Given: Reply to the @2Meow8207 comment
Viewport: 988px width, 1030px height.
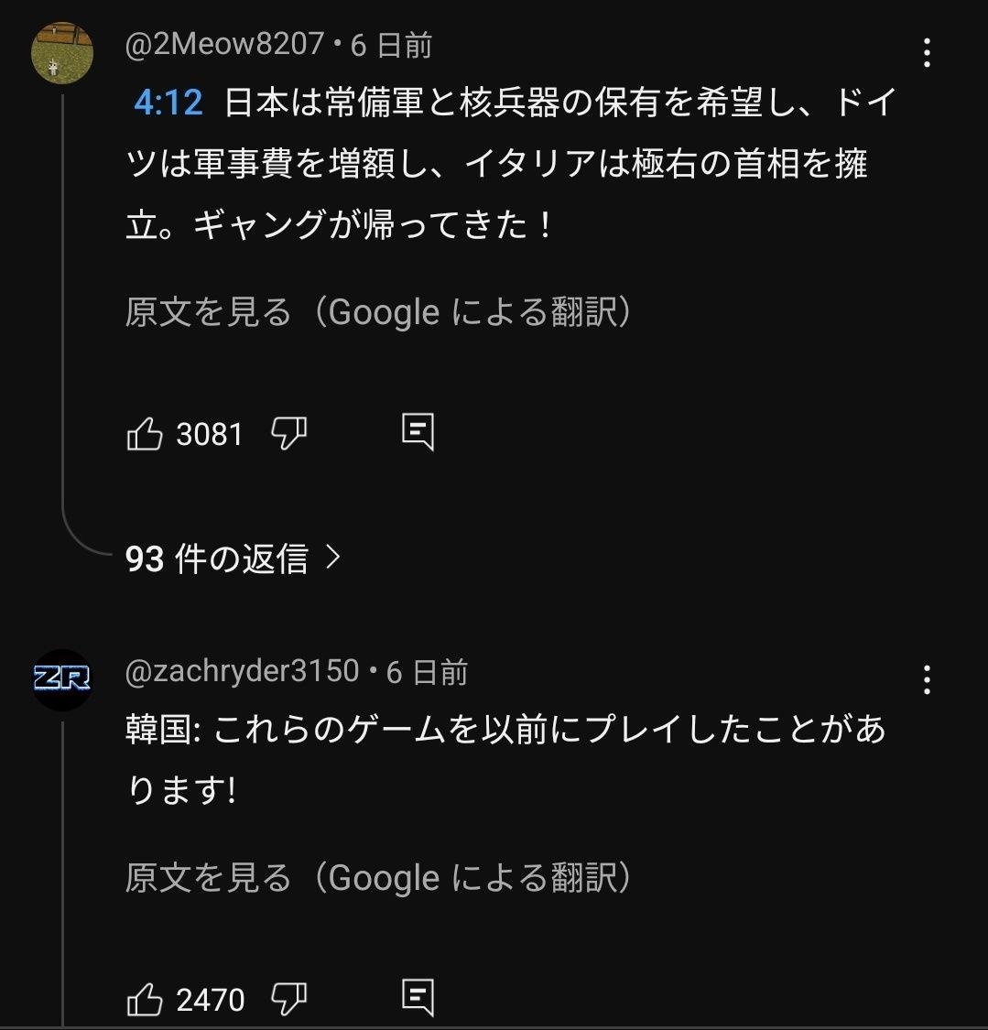Looking at the screenshot, I should (418, 432).
